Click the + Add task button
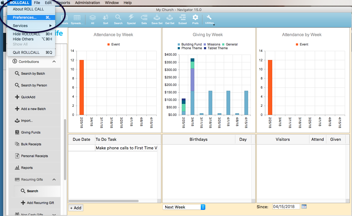Screen dimensions: 352x216 click(76, 208)
